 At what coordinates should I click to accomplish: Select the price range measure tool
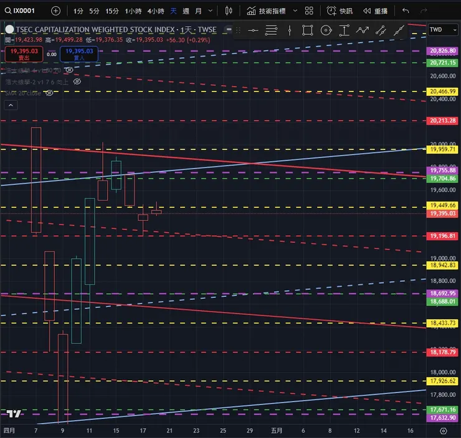pyautogui.click(x=345, y=30)
